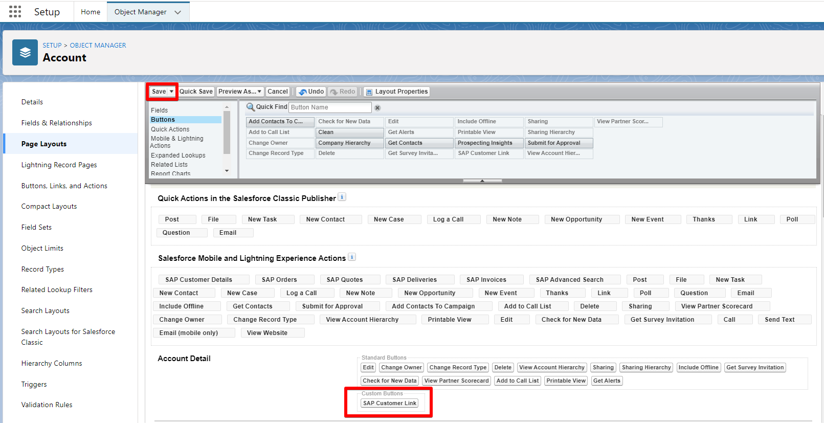Go to Buttons, Links, and Actions
The image size is (824, 423).
pyautogui.click(x=64, y=186)
